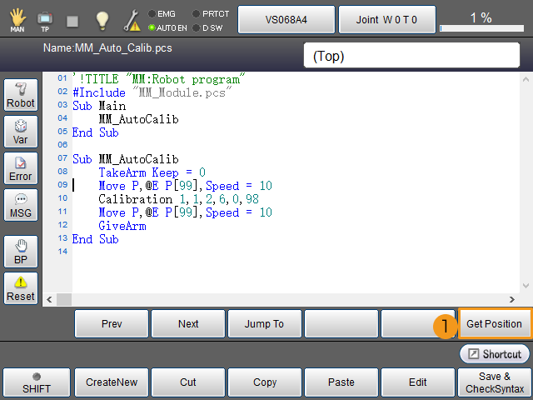
Task: Open the Var variables panel
Action: pos(21,132)
